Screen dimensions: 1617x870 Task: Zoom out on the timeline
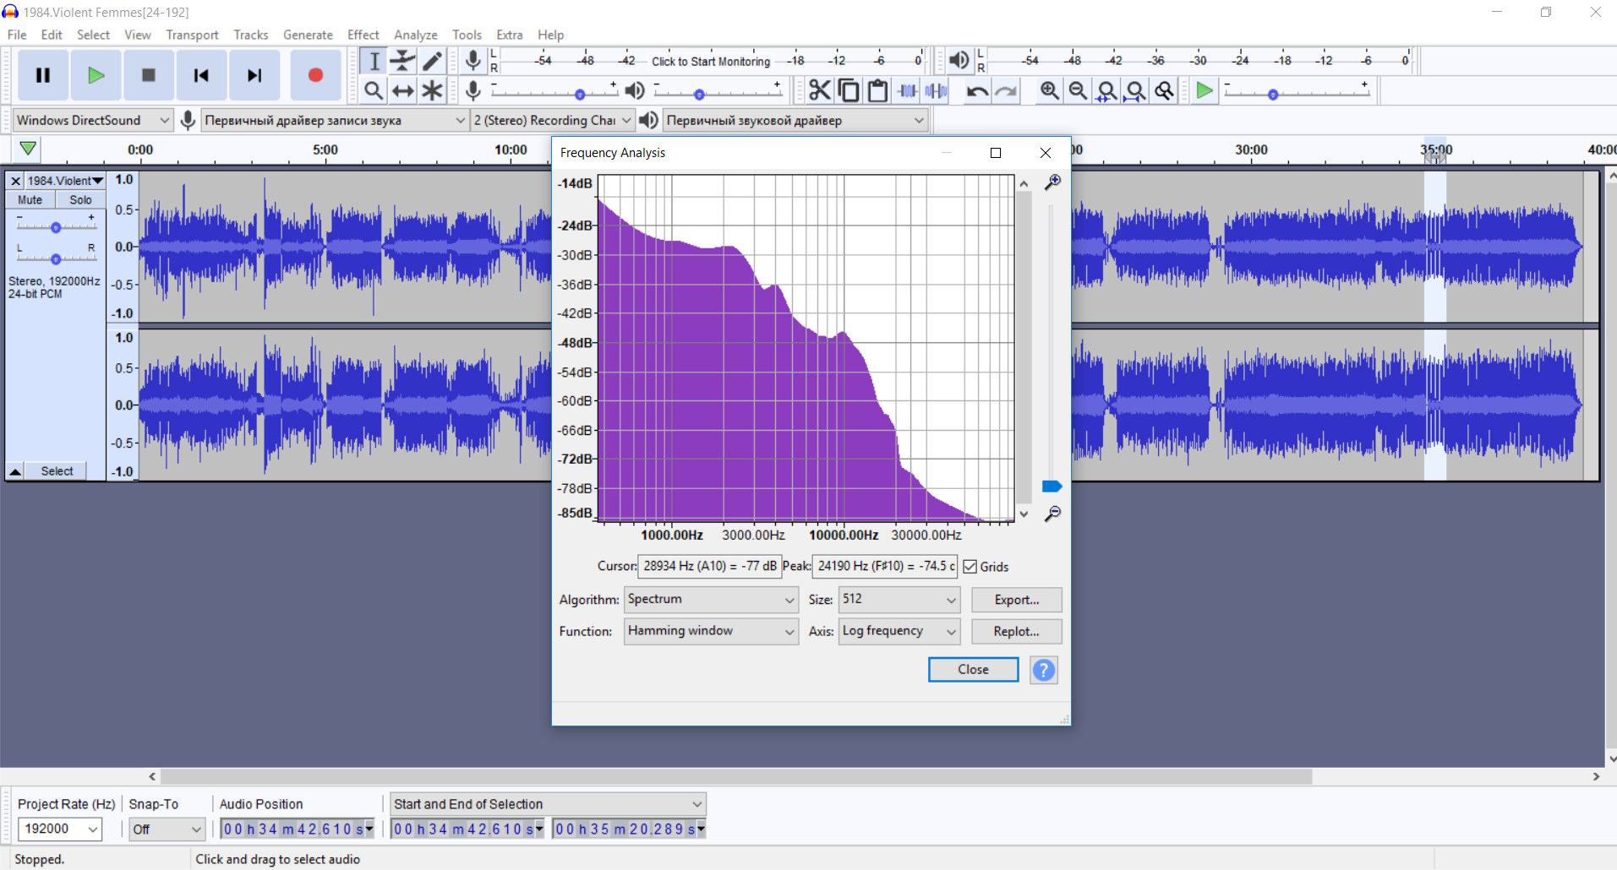(1078, 90)
